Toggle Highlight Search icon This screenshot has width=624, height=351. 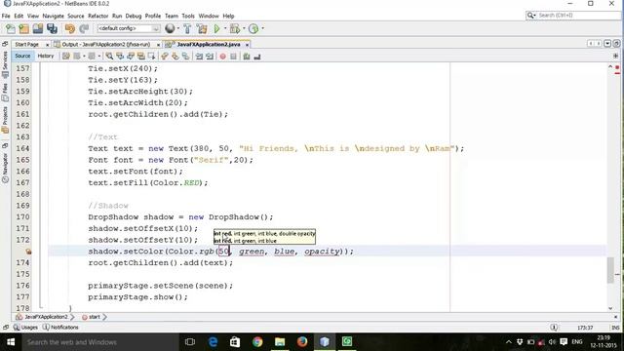click(140, 57)
